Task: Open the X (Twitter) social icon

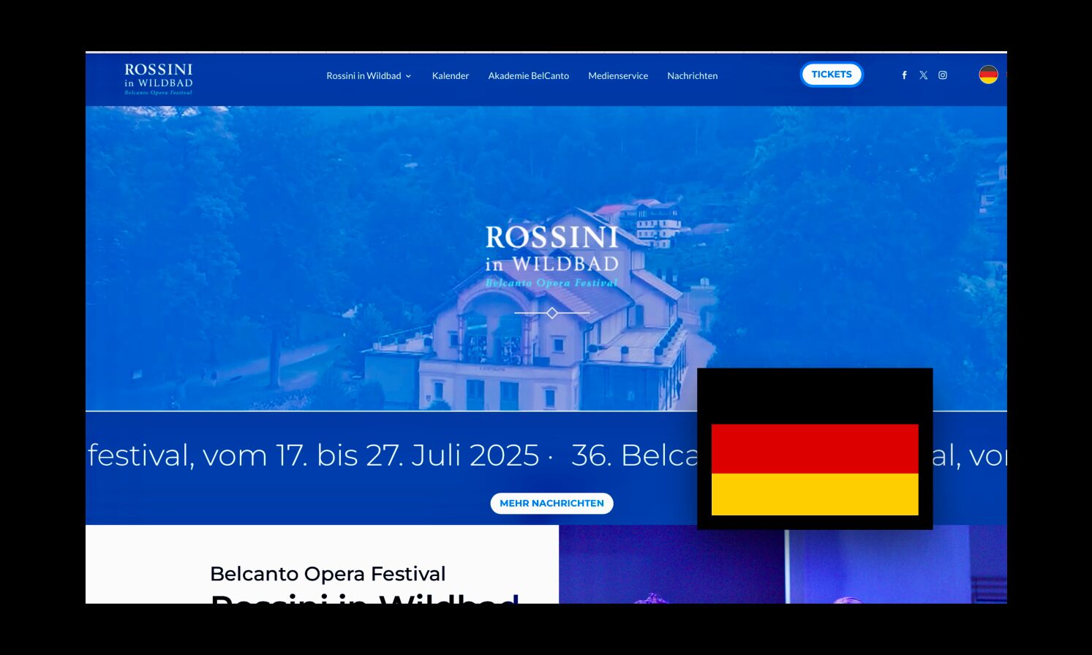Action: [x=924, y=75]
